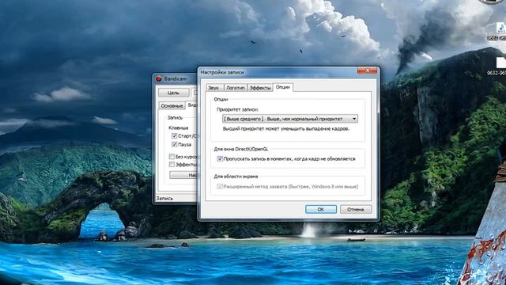Enable the Эффекты checkbox in Bandicam window
Image resolution: width=506 pixels, height=285 pixels.
172,165
